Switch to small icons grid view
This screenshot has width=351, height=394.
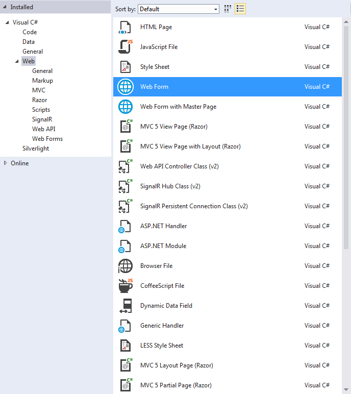coord(228,9)
